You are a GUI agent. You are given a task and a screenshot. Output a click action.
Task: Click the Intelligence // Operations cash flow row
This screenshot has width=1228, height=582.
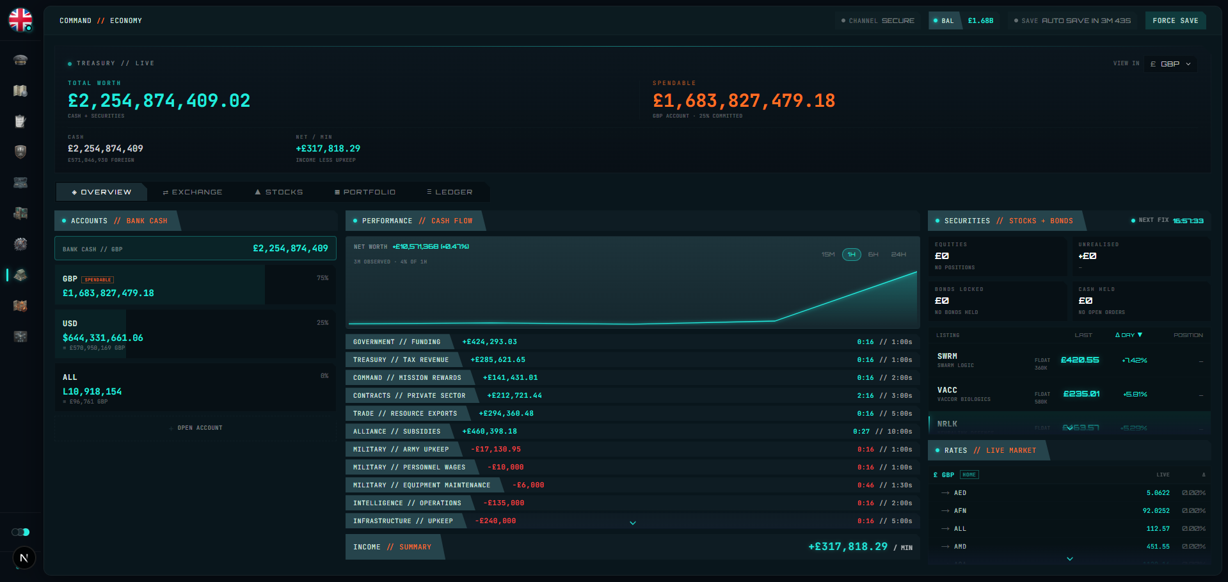[633, 503]
